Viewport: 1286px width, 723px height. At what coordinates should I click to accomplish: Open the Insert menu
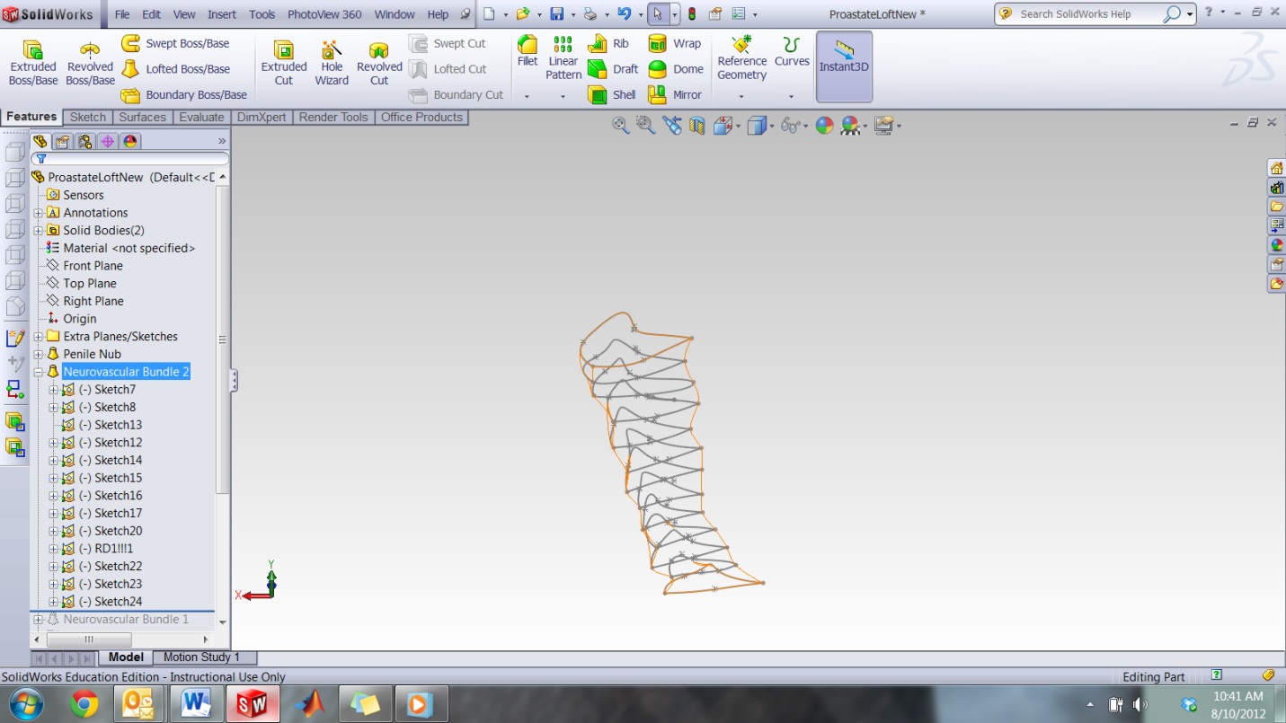coord(222,14)
